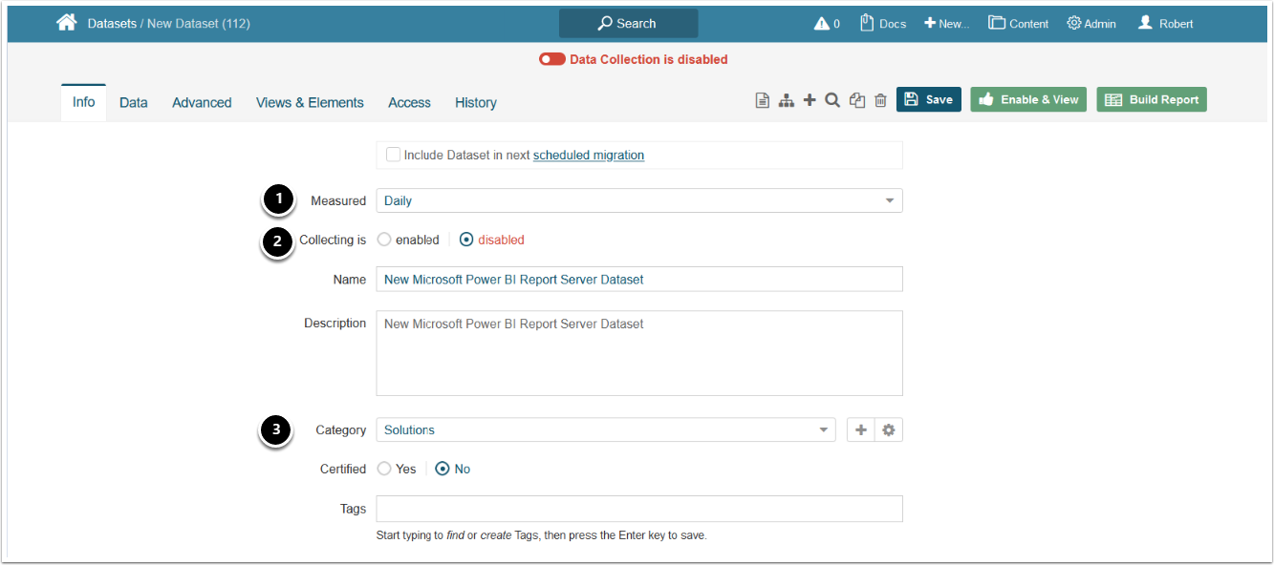This screenshot has width=1274, height=565.
Task: Click the document icon in the toolbar
Action: click(x=763, y=100)
